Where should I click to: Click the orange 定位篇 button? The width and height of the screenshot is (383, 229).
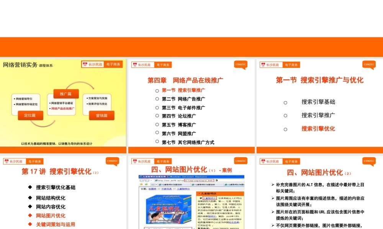coord(30,115)
